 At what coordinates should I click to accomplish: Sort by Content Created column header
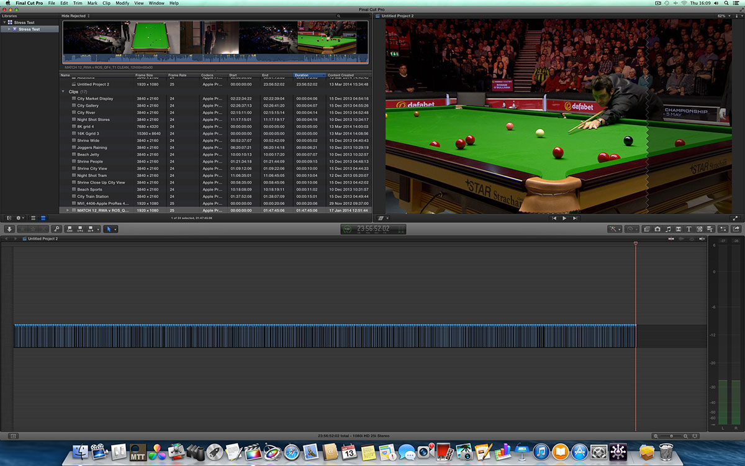(348, 75)
